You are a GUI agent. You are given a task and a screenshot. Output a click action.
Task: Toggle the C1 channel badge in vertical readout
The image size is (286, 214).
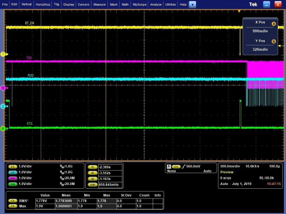tap(13, 167)
